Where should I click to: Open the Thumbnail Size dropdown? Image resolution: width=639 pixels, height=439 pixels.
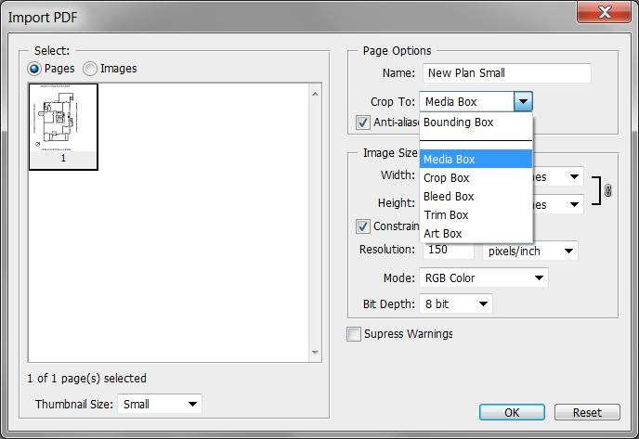pos(160,404)
